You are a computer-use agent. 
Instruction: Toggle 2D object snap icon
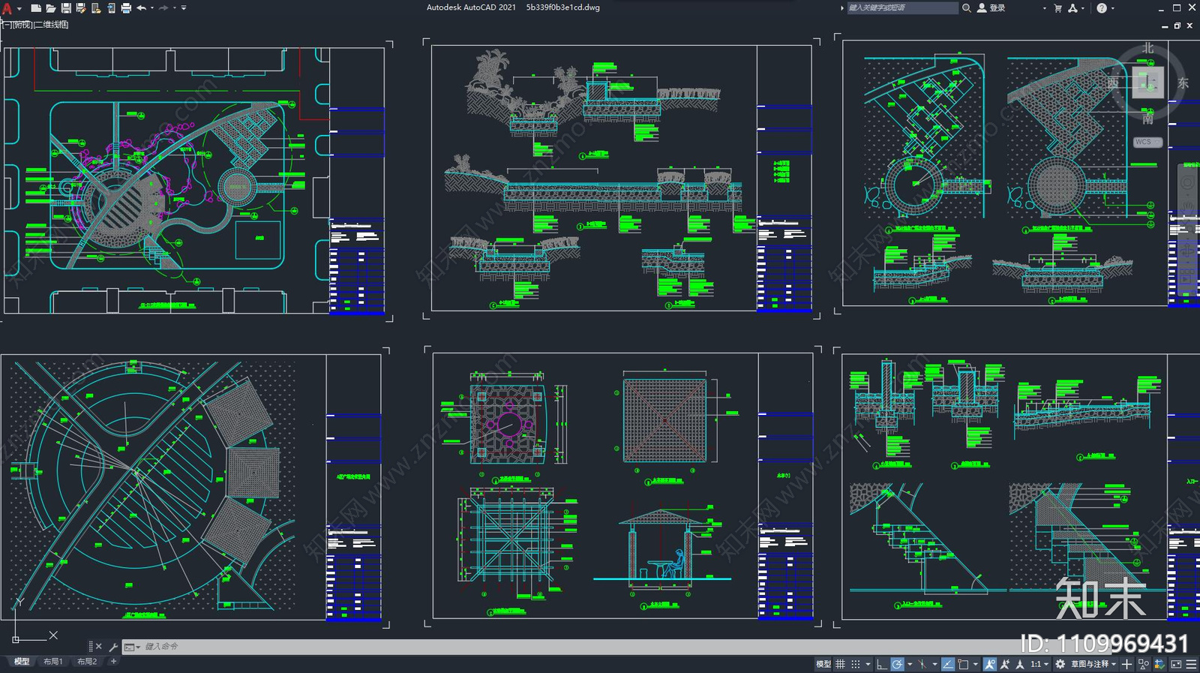[x=963, y=664]
